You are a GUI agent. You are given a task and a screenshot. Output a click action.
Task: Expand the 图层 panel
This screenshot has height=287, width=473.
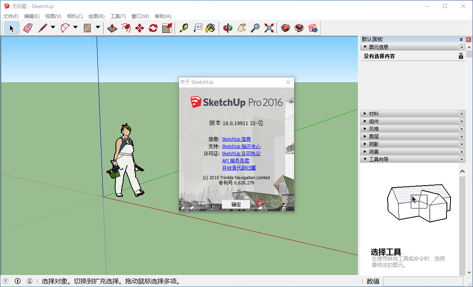coord(365,137)
